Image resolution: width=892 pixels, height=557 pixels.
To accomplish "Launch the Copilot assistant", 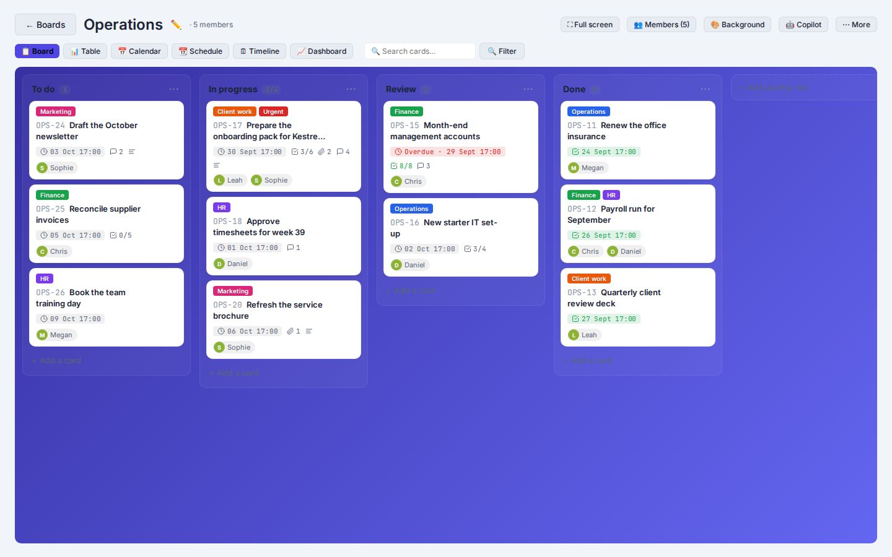I will [803, 25].
